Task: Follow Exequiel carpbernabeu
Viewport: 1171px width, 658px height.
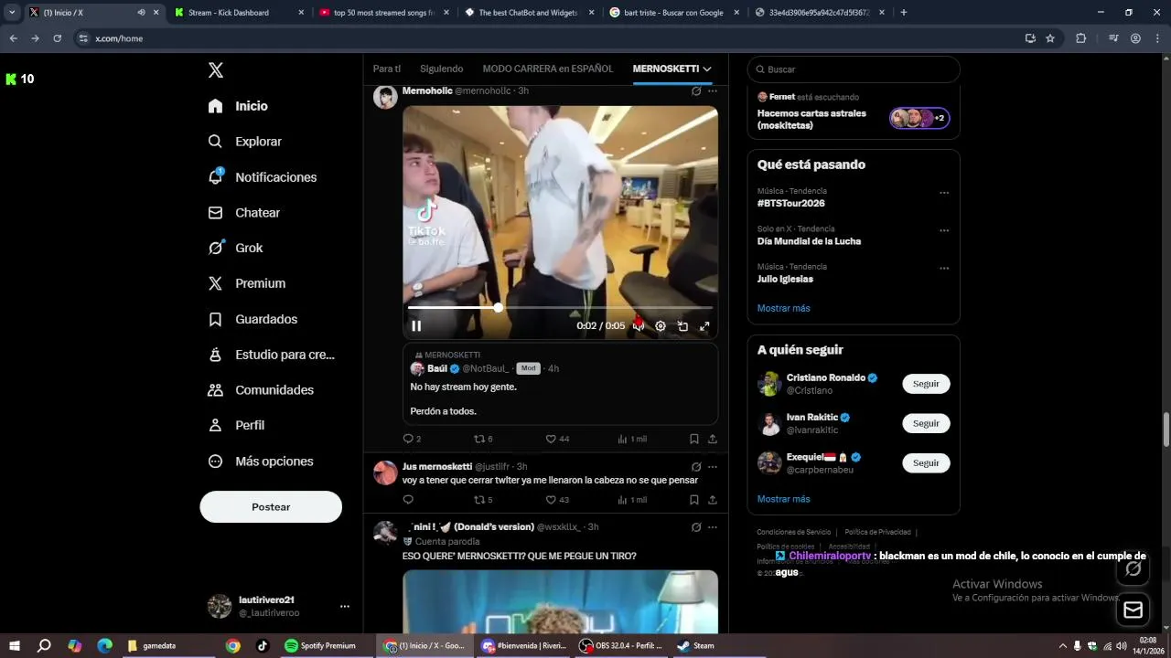Action: click(926, 462)
